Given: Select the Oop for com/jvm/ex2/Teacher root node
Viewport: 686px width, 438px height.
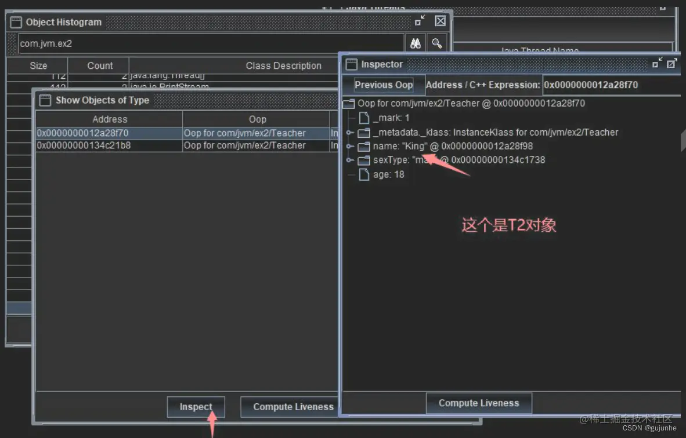Looking at the screenshot, I should point(471,104).
